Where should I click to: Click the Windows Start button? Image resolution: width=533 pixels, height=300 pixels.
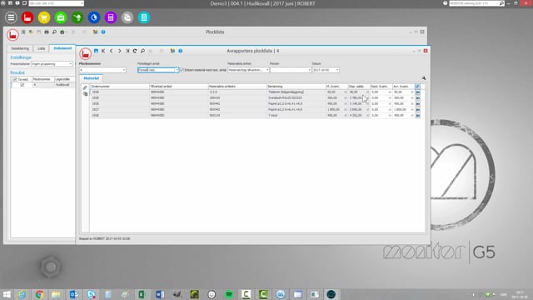point(7,294)
